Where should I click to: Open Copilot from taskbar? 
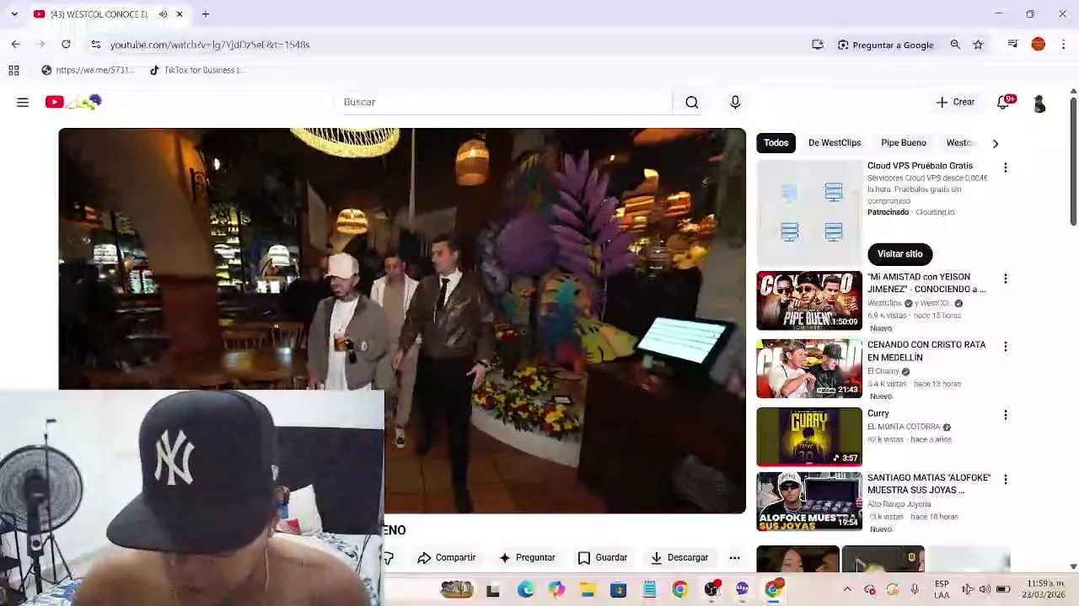(x=556, y=590)
